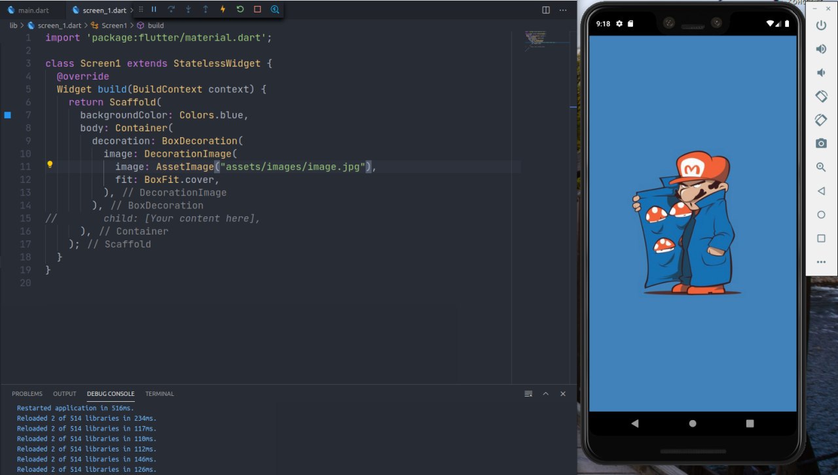Grab the debug toolbar drag handle

141,10
